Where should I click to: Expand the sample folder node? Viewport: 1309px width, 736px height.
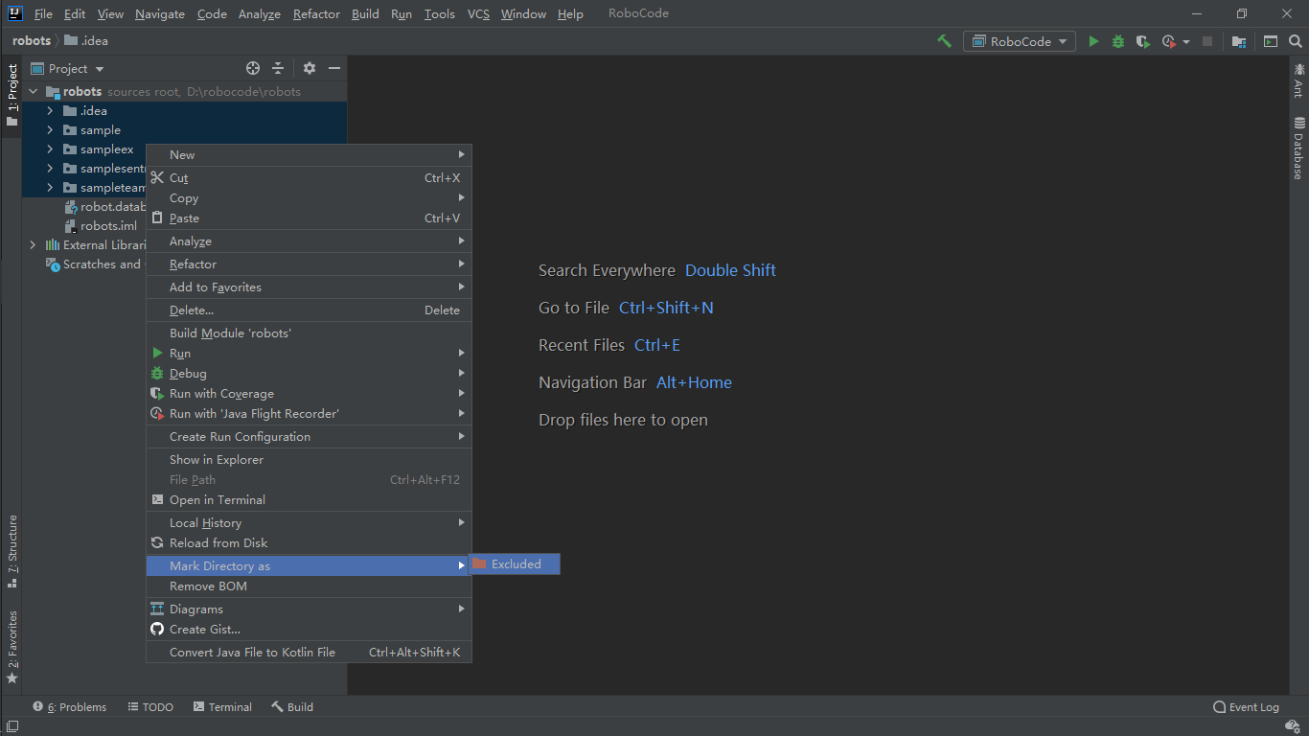50,130
